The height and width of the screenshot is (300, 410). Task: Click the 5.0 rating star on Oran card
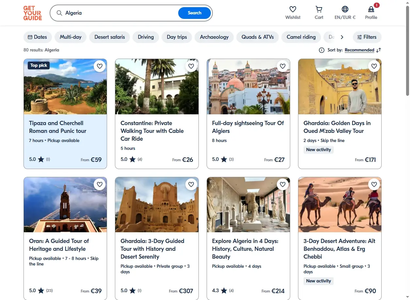pos(41,291)
